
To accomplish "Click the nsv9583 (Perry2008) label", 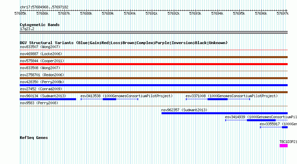I will 39,103.
